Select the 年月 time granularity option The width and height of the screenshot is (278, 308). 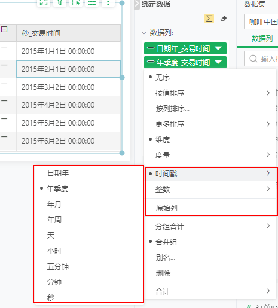click(54, 204)
